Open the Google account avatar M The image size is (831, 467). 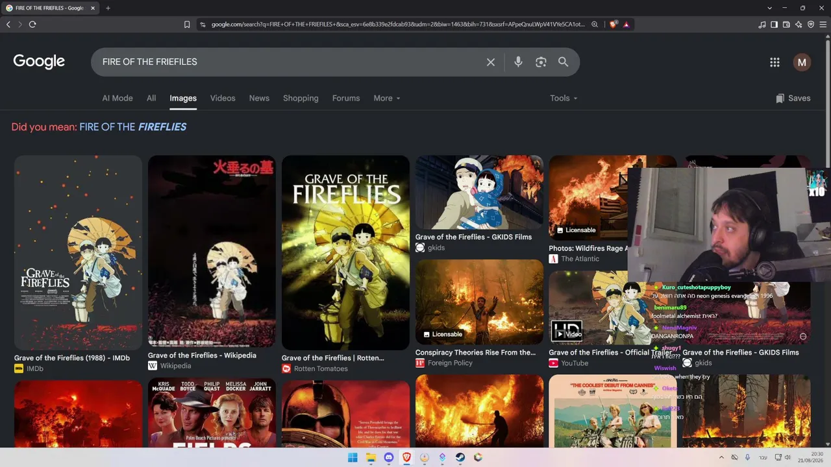(802, 62)
